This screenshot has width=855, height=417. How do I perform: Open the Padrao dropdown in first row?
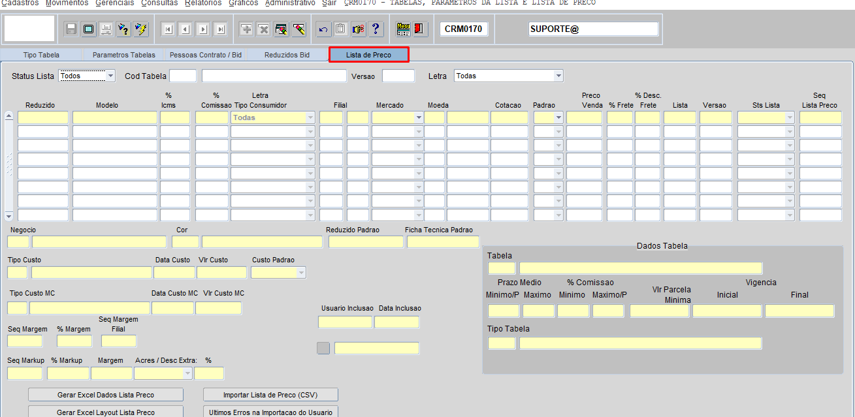pyautogui.click(x=558, y=117)
